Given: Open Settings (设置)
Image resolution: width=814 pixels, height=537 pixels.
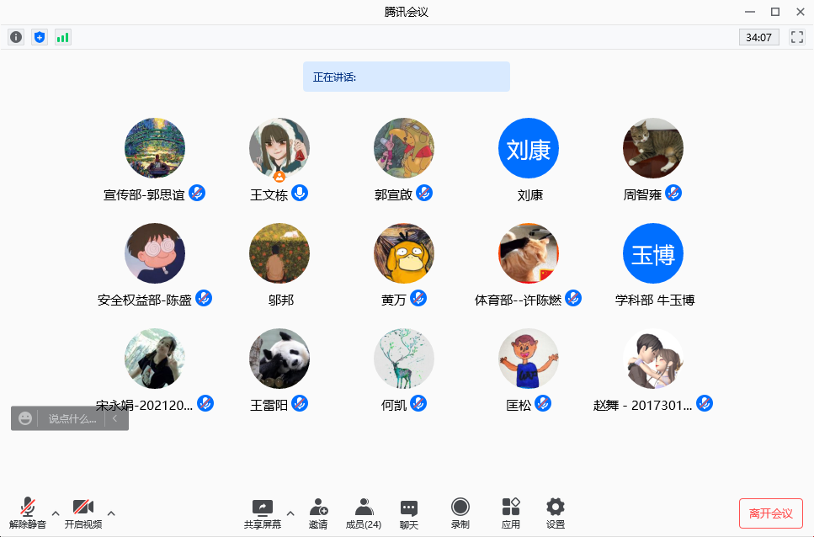Looking at the screenshot, I should [x=556, y=513].
